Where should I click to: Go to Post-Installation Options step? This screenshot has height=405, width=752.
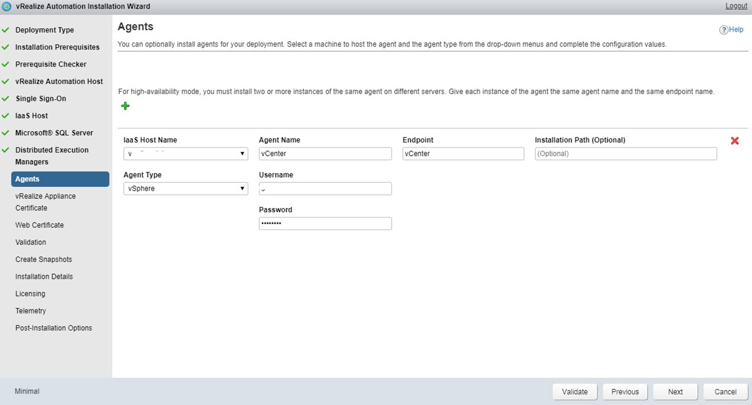(54, 328)
